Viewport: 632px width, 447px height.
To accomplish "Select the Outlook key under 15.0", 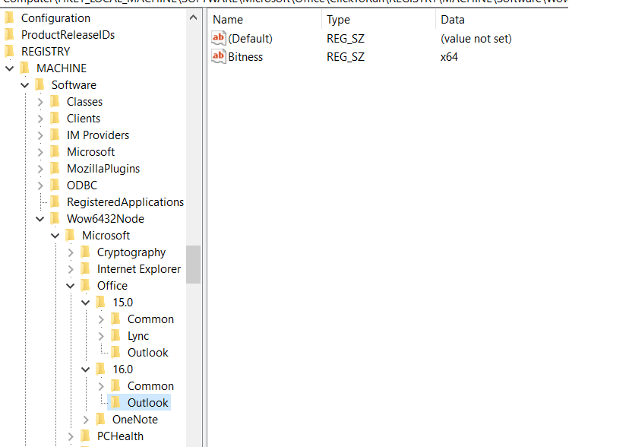I will click(147, 353).
